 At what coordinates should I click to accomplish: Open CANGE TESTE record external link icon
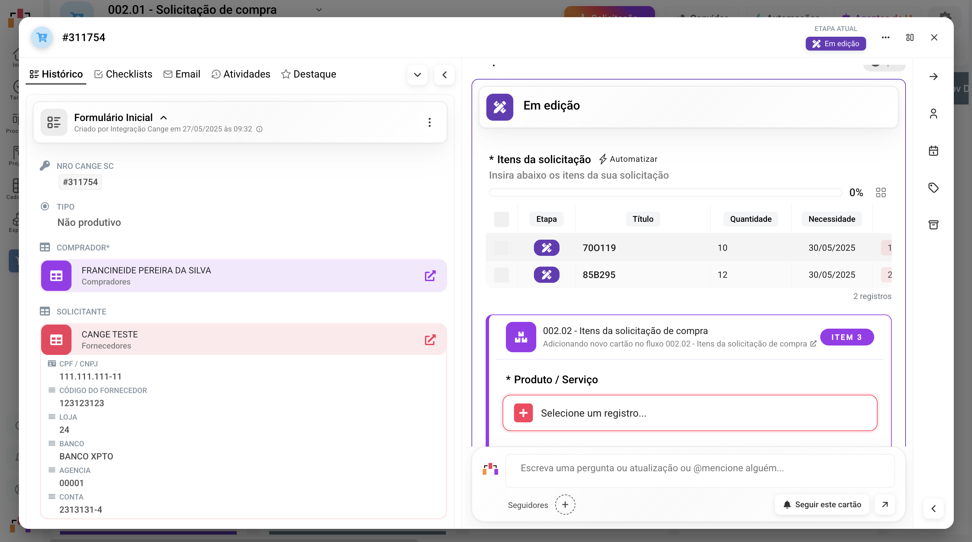(430, 340)
